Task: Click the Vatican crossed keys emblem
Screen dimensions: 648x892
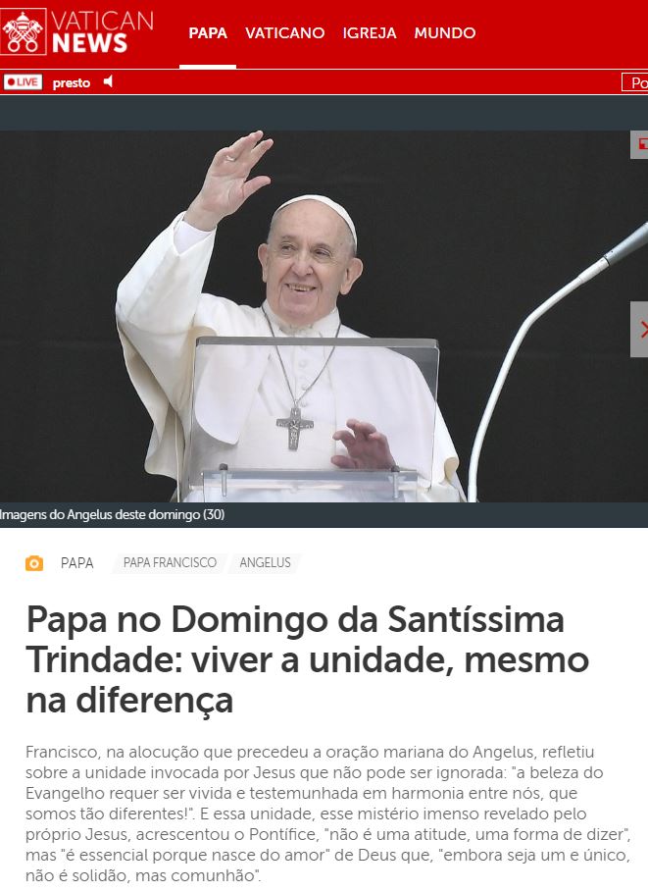Action: tap(24, 31)
